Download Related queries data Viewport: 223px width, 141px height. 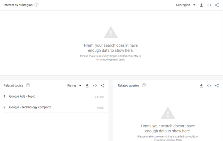(x=201, y=85)
